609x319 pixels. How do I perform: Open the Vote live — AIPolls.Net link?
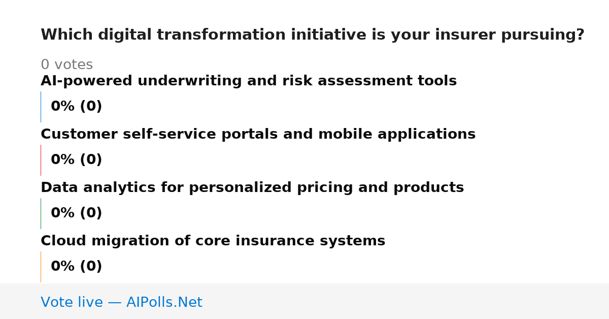[x=121, y=303]
